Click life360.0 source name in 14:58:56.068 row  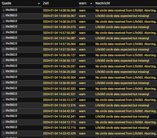[11, 10]
